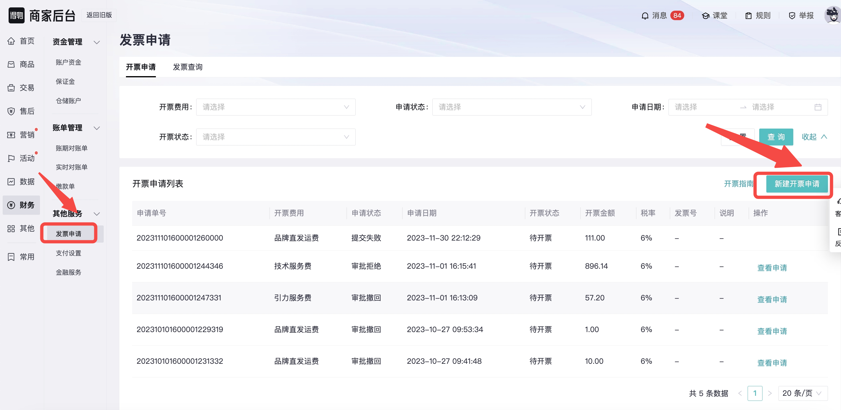Click the 查询 search button
The image size is (841, 410).
point(776,137)
